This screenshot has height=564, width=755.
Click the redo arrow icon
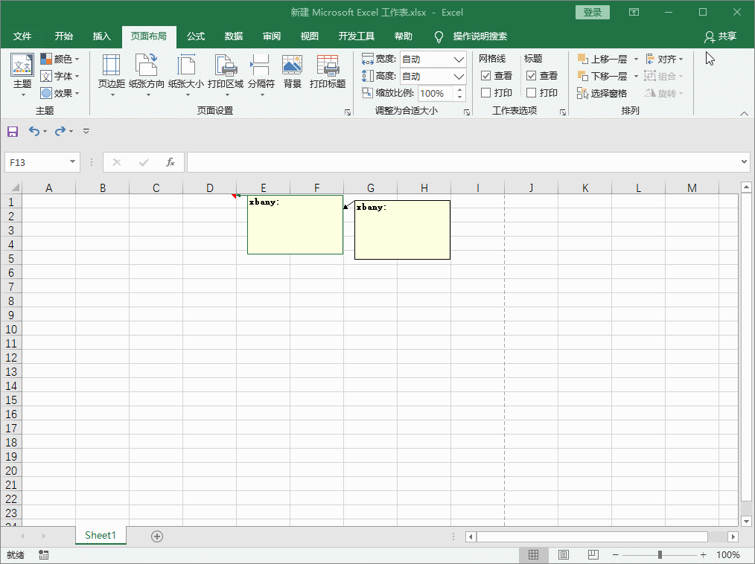[60, 131]
